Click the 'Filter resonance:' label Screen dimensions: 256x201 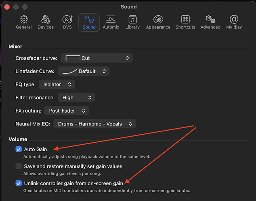(x=35, y=98)
